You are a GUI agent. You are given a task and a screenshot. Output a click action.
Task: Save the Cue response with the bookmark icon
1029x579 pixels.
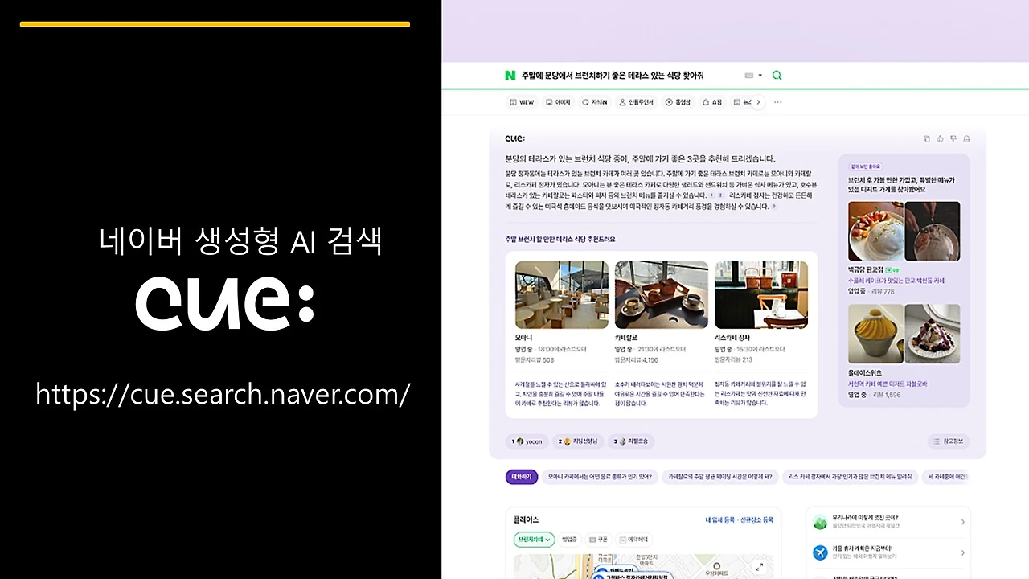(967, 138)
